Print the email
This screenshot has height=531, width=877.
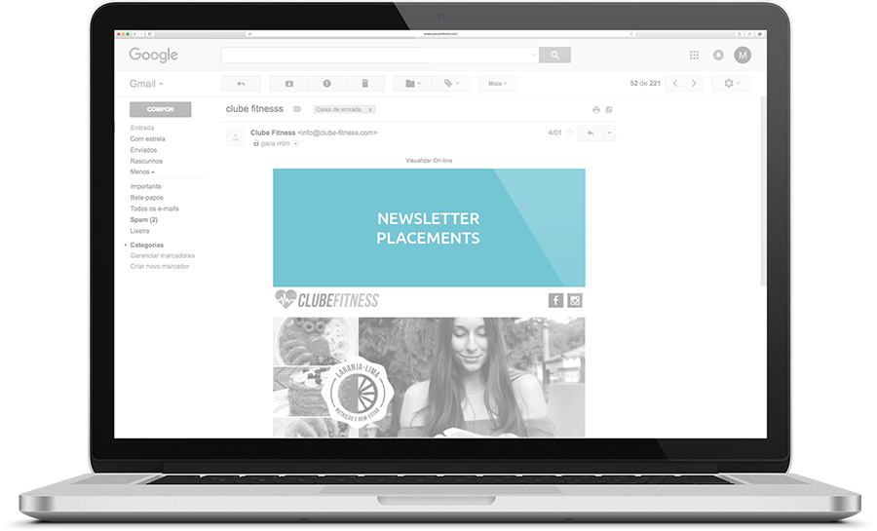(596, 109)
